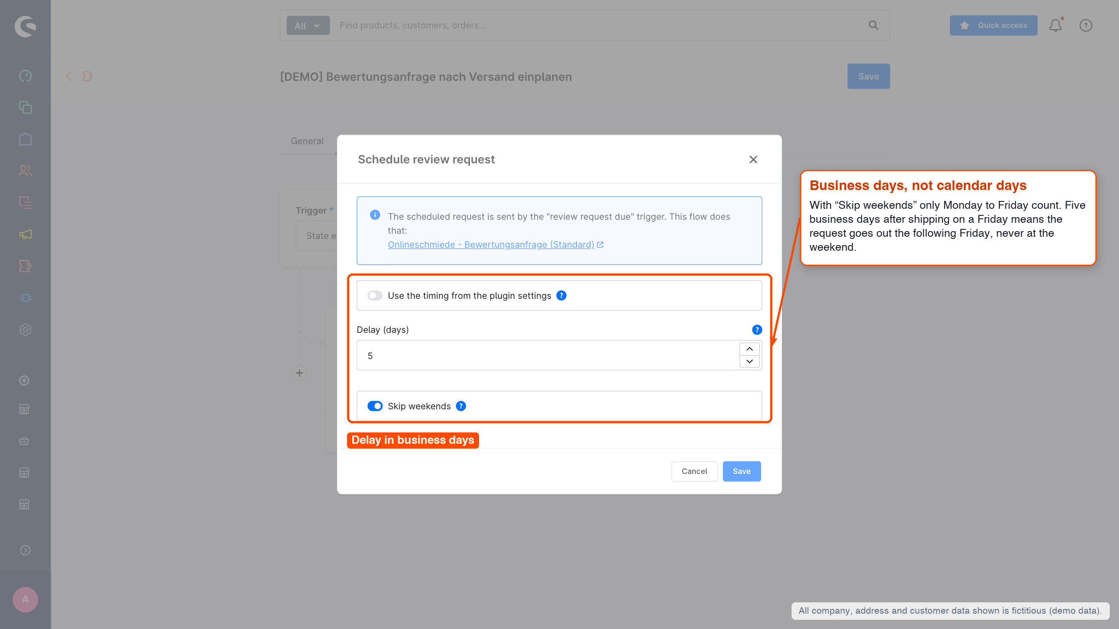Image resolution: width=1119 pixels, height=629 pixels.
Task: Focus the Delay (days) input field
Action: pos(548,356)
